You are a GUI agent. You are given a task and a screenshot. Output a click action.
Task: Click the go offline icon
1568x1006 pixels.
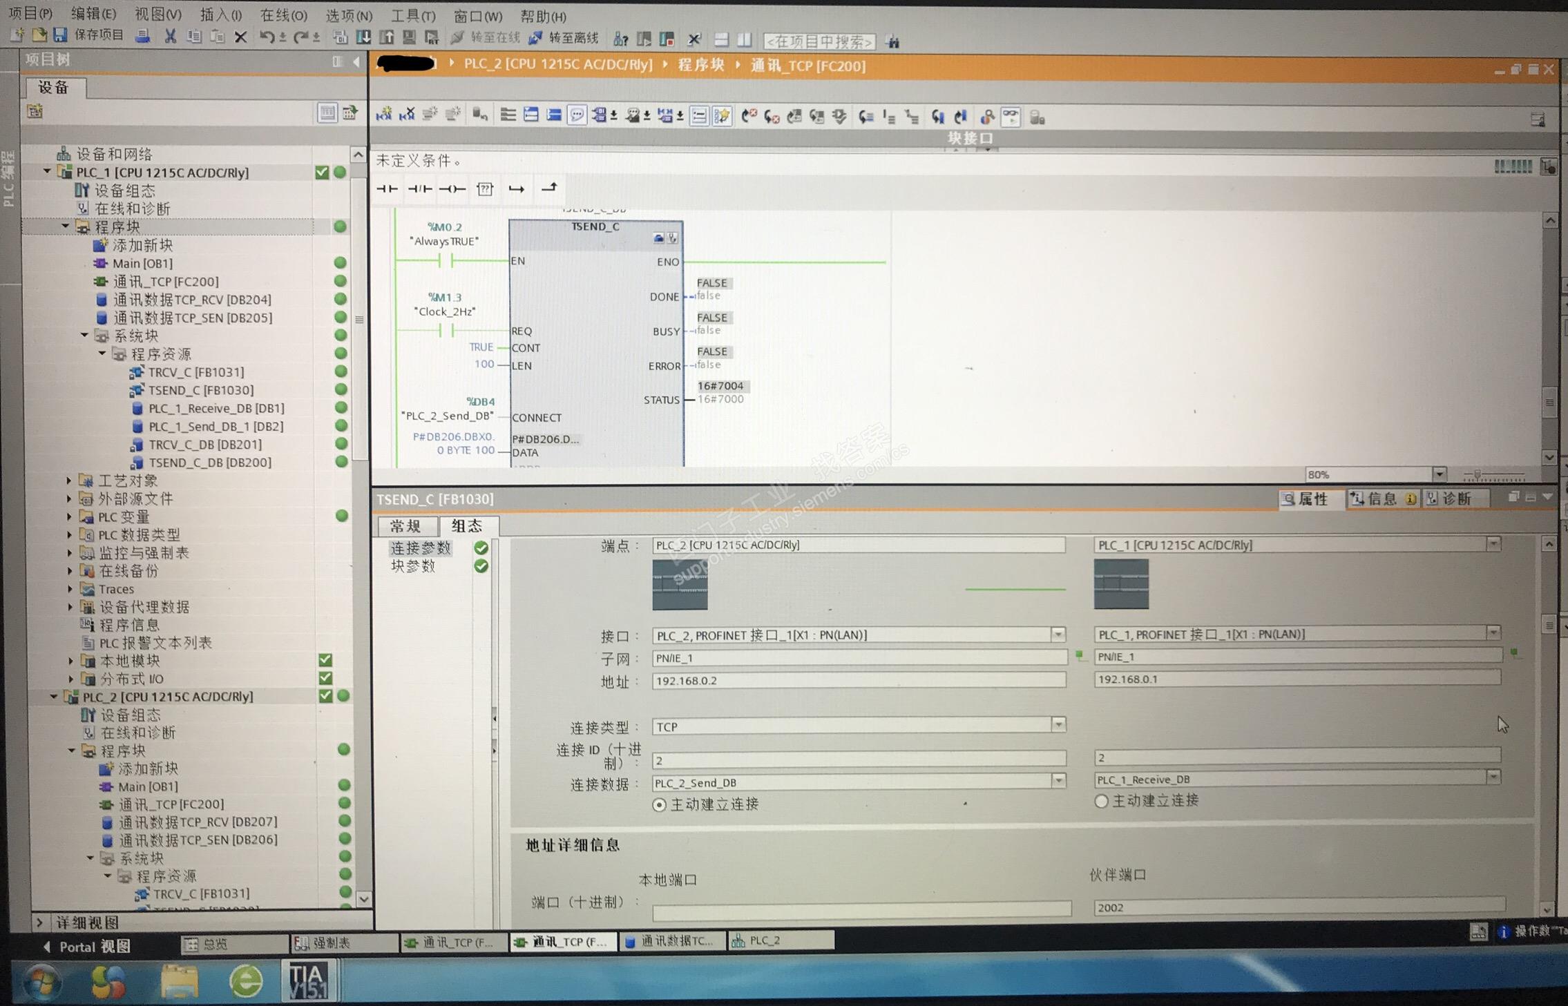(536, 38)
